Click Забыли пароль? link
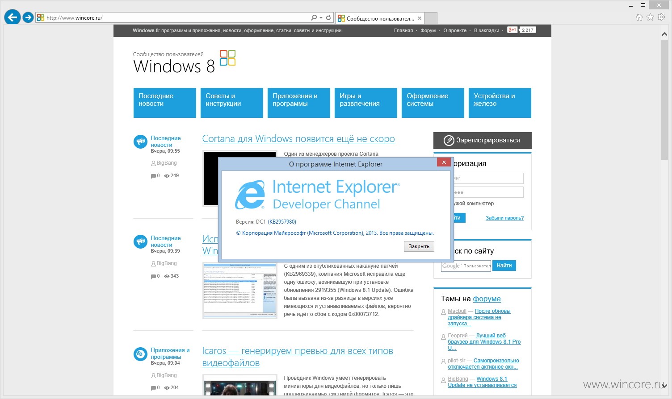This screenshot has height=399, width=672. point(504,218)
